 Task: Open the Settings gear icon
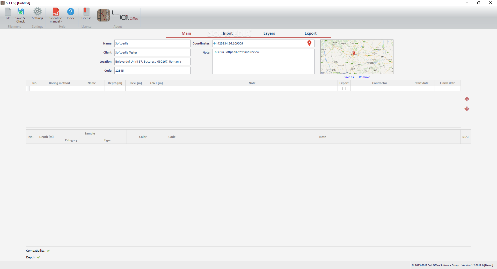coord(38,14)
